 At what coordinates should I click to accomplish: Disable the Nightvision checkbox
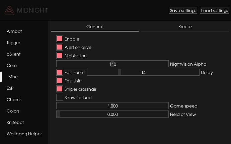(x=60, y=56)
